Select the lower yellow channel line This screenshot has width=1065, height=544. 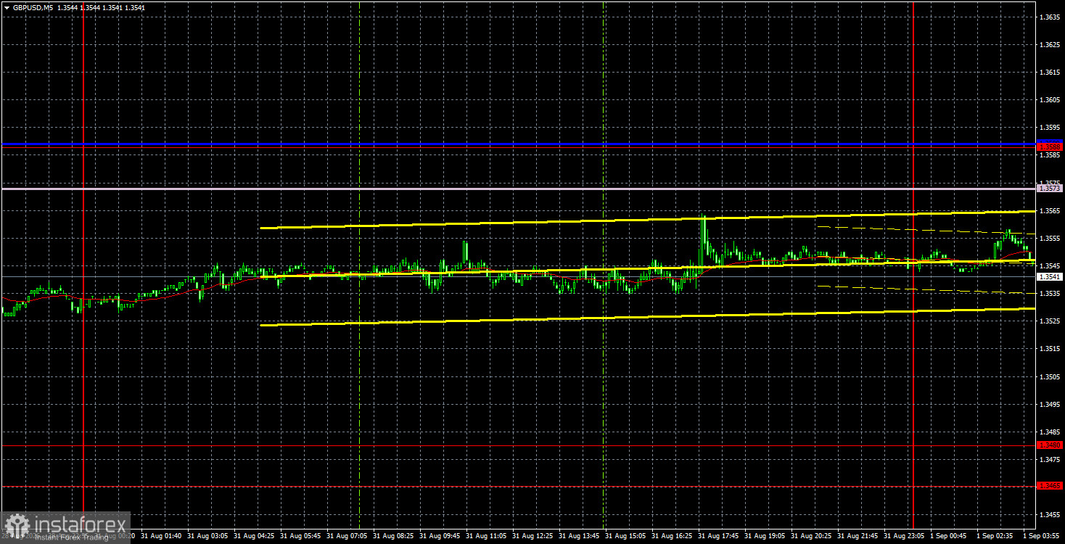pyautogui.click(x=647, y=317)
